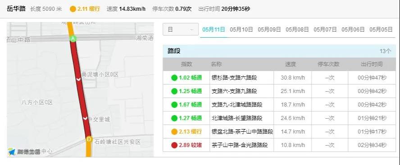Click the 长度 5090 米 length readout
Viewport: 400px width, 165px height.
[46, 9]
